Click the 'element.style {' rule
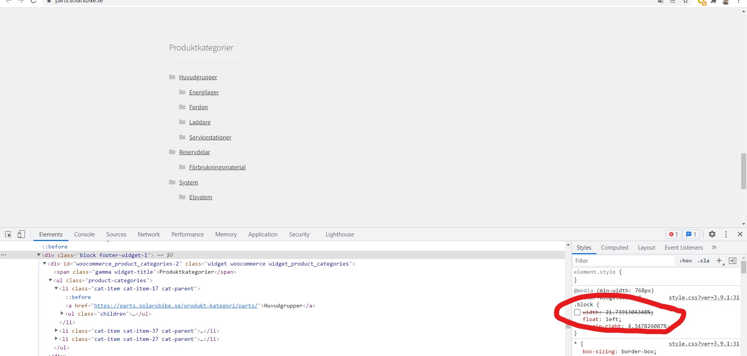Viewport: 747px width, 356px height. point(598,272)
